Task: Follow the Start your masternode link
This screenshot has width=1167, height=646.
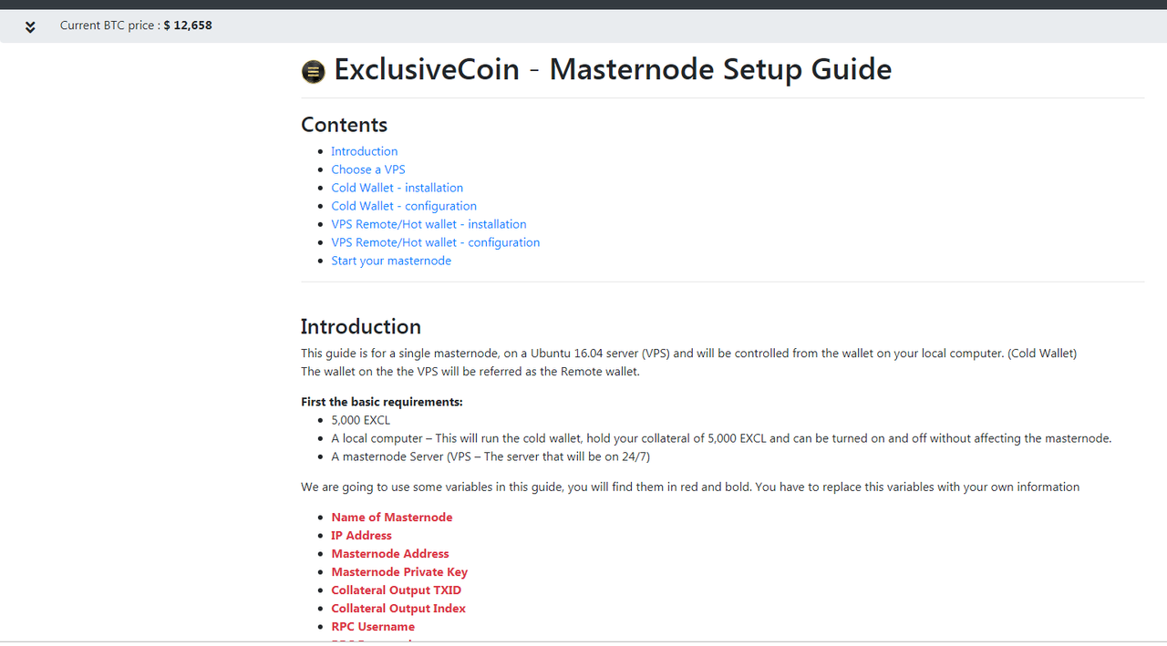Action: pos(391,261)
